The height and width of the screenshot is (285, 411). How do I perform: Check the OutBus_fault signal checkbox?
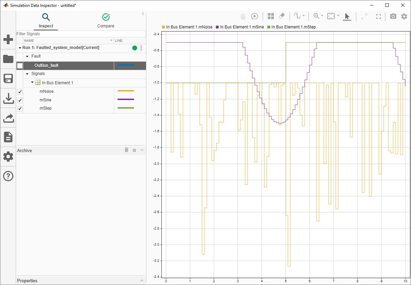(x=20, y=65)
